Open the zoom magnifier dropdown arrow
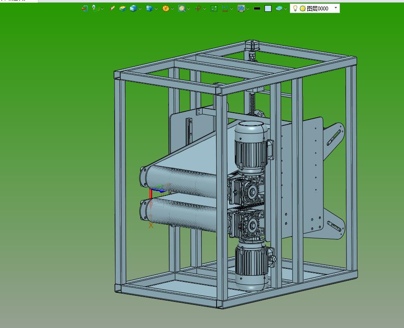The height and width of the screenshot is (328, 404). point(189,9)
